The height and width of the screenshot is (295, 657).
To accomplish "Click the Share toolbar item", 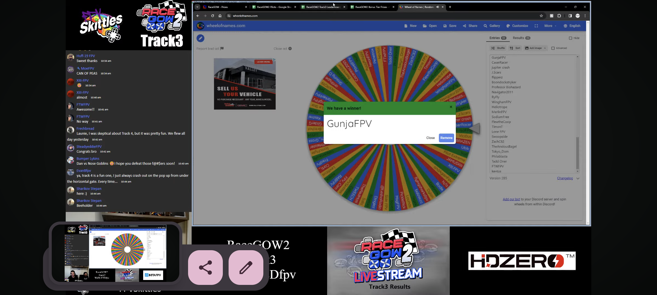I will 470,26.
